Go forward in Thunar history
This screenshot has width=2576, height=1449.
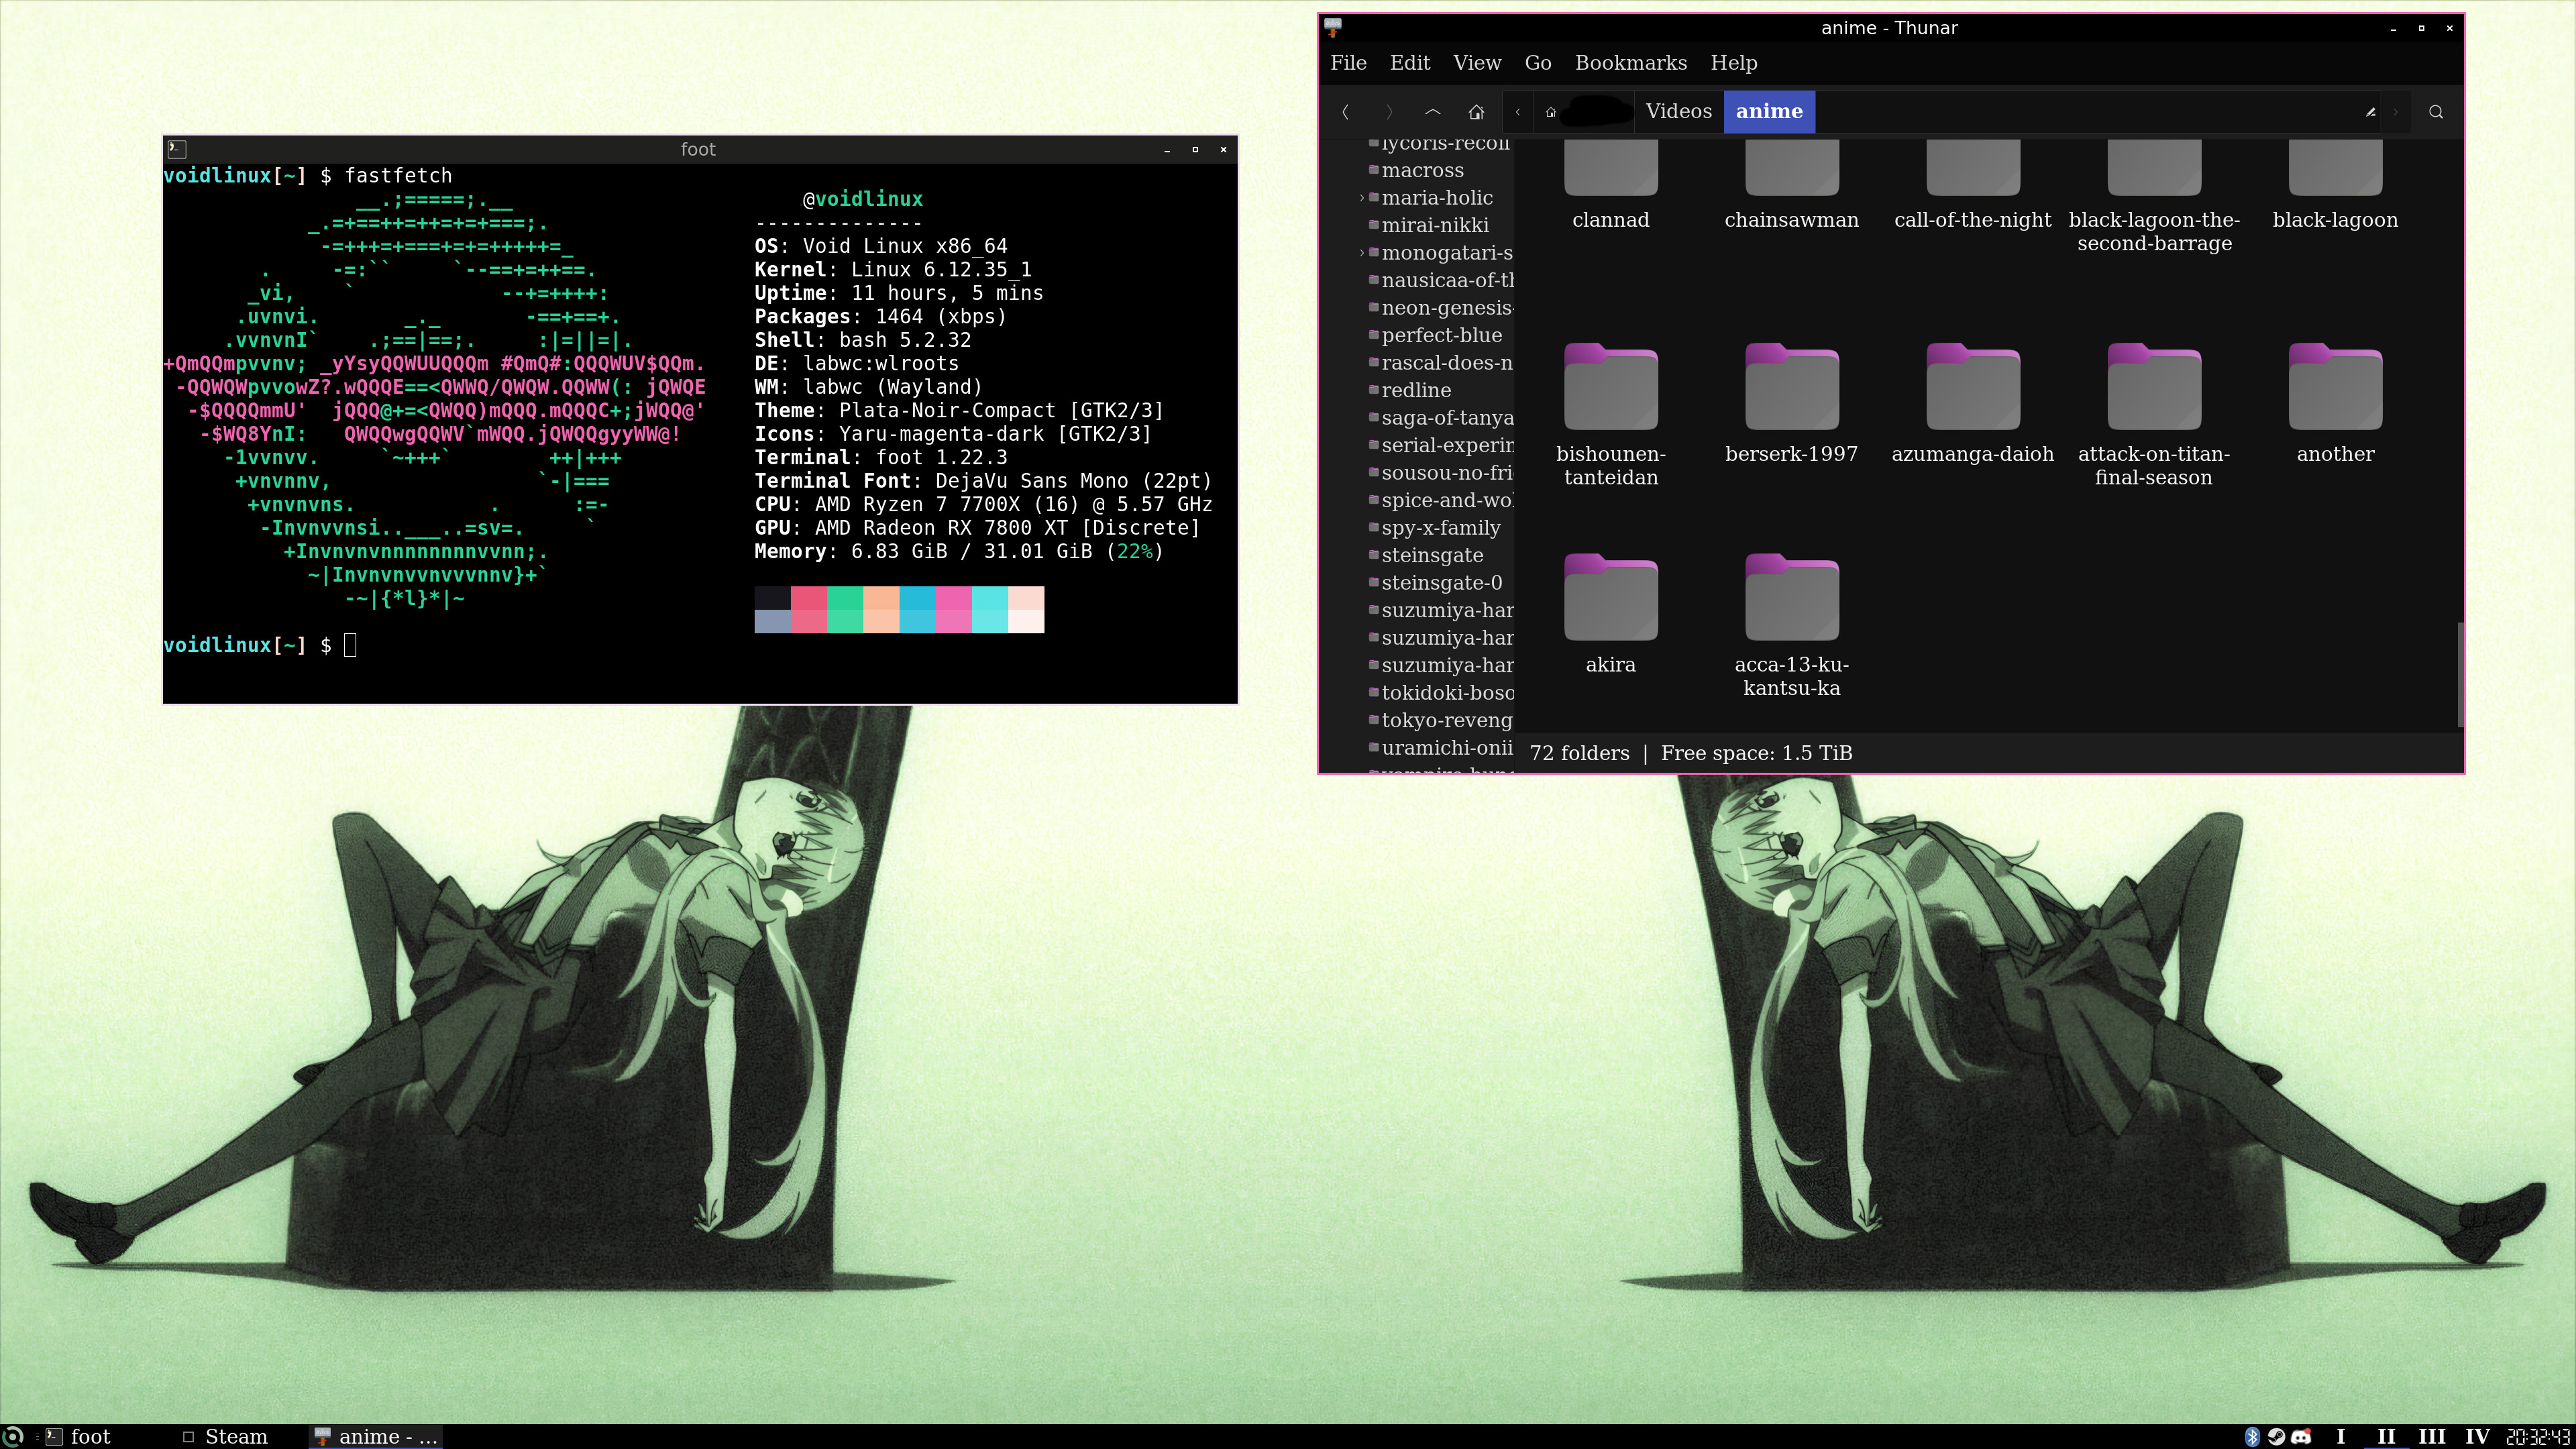[1389, 112]
